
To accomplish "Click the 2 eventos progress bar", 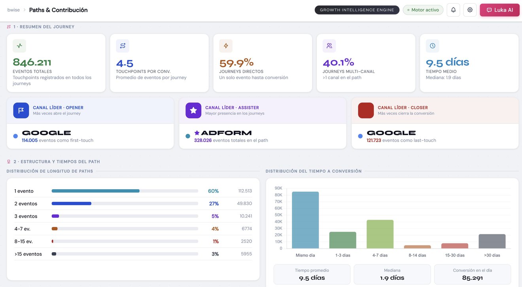I will (125, 203).
